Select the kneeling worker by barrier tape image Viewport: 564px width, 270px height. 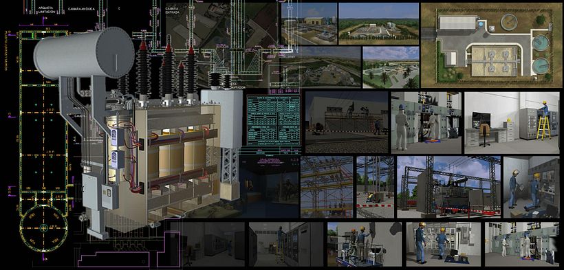tap(375, 187)
